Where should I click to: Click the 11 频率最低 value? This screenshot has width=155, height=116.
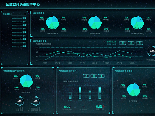tap(83, 107)
